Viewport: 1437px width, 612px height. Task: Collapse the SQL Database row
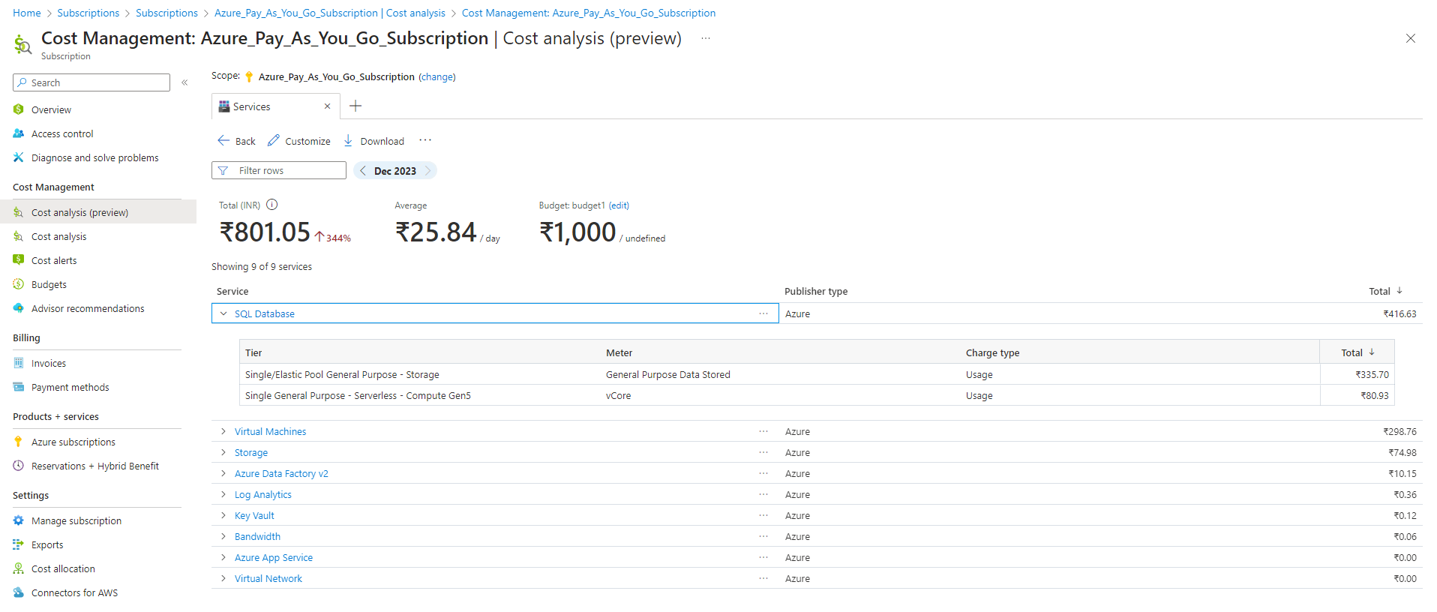223,313
